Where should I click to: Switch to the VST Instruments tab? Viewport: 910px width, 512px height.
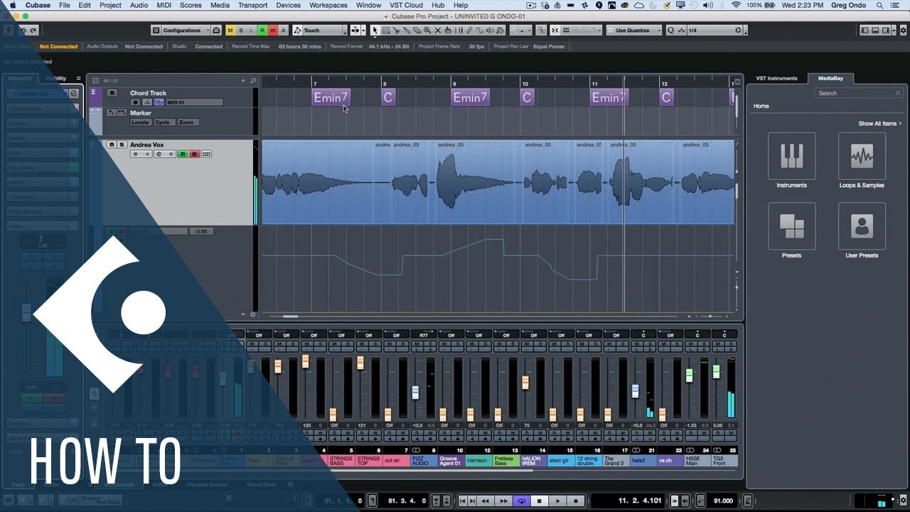pyautogui.click(x=776, y=78)
